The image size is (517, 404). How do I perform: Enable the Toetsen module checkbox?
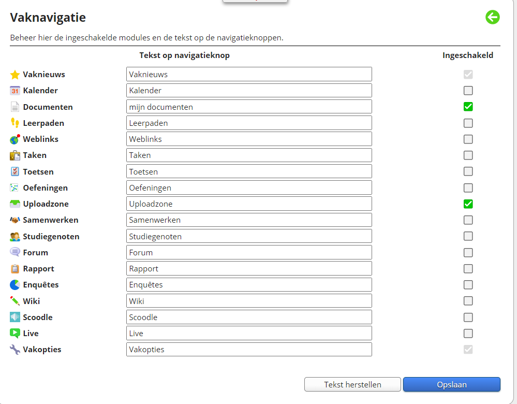point(468,171)
